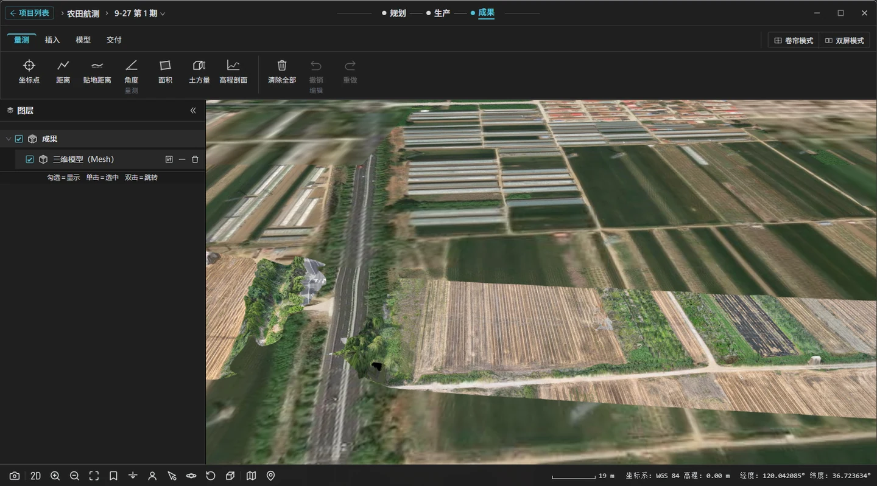Select the 土方量 earthwork volume tool
The image size is (877, 486).
pyautogui.click(x=199, y=71)
